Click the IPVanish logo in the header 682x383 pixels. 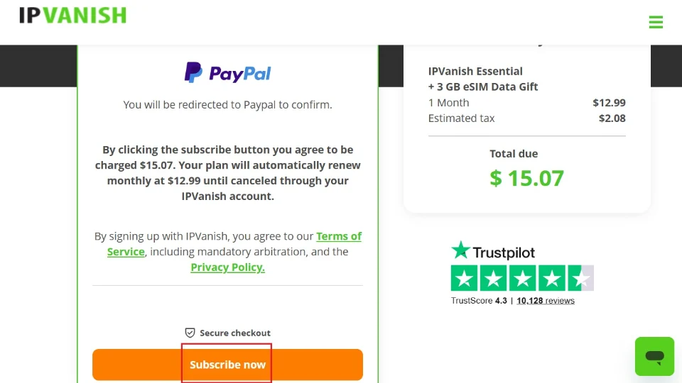[72, 16]
